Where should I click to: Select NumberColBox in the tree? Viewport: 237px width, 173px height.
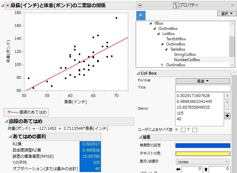pos(187,59)
